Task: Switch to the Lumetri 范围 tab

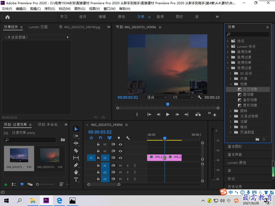Action: (38, 27)
